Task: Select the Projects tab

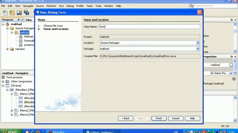Action: 8,20
